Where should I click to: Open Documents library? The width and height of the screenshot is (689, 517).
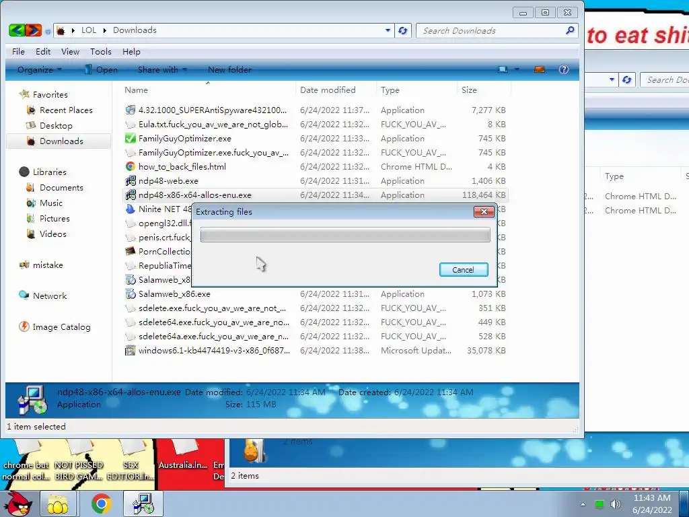61,187
